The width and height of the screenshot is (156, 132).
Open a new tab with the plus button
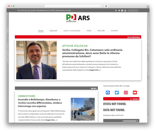(148, 7)
